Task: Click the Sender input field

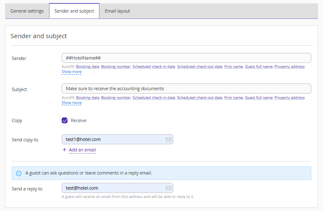Action: point(186,58)
